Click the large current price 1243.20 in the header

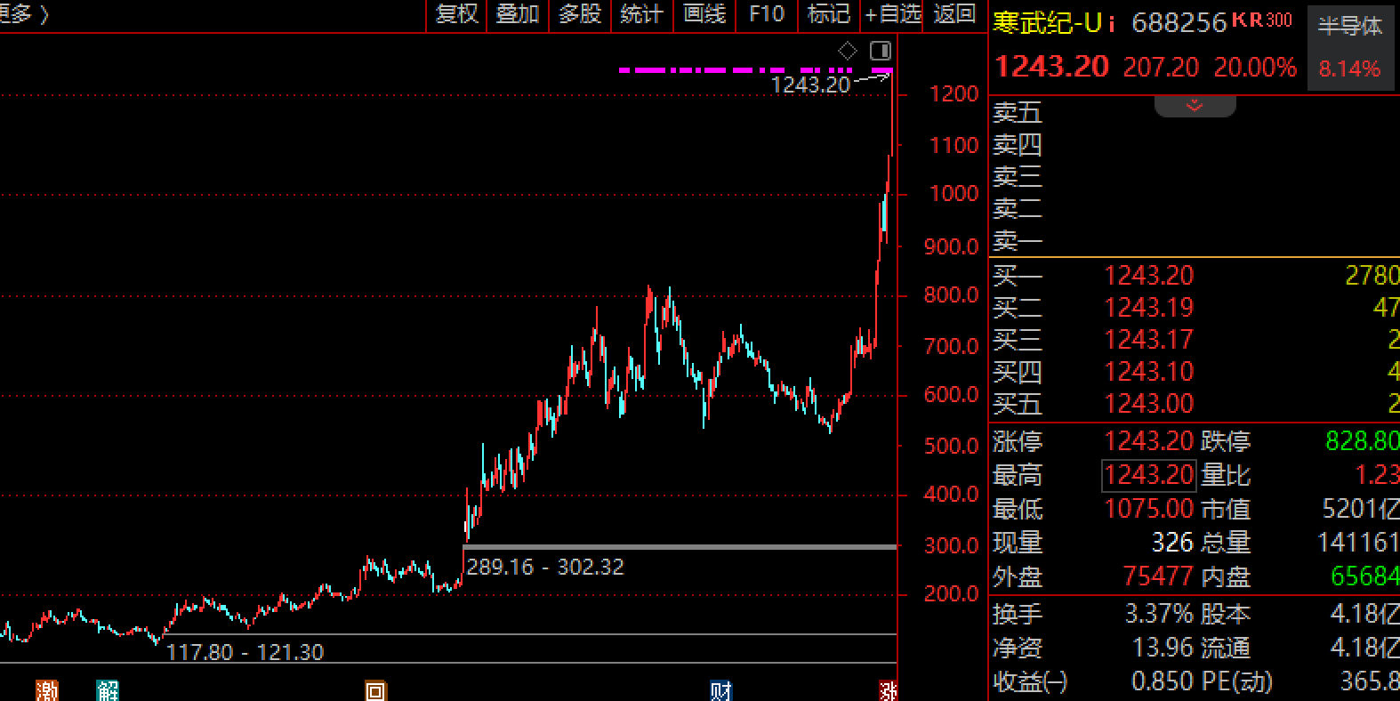pos(1051,67)
